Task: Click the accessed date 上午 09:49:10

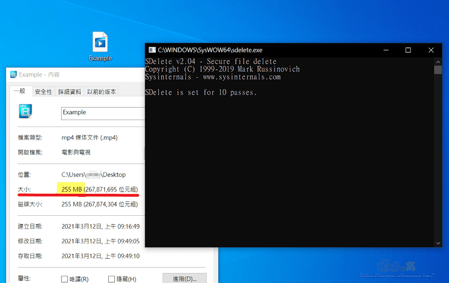Action: click(122, 256)
